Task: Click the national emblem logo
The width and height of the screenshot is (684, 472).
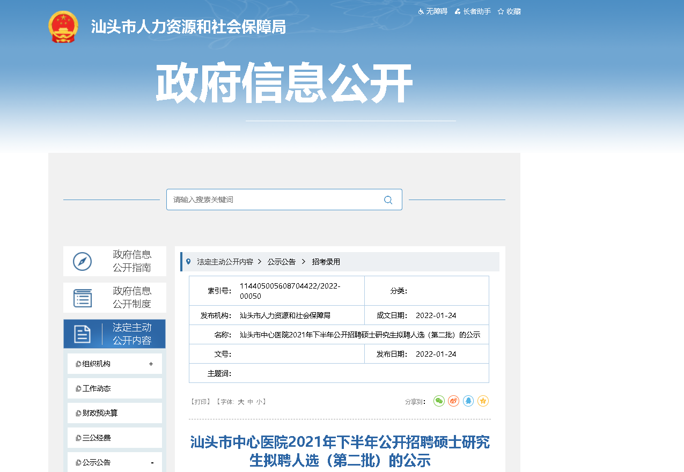Action: [x=63, y=27]
